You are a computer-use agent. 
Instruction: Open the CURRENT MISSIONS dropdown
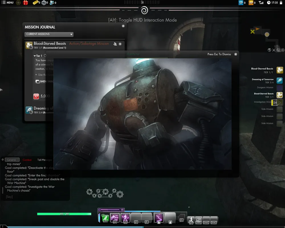[49, 34]
